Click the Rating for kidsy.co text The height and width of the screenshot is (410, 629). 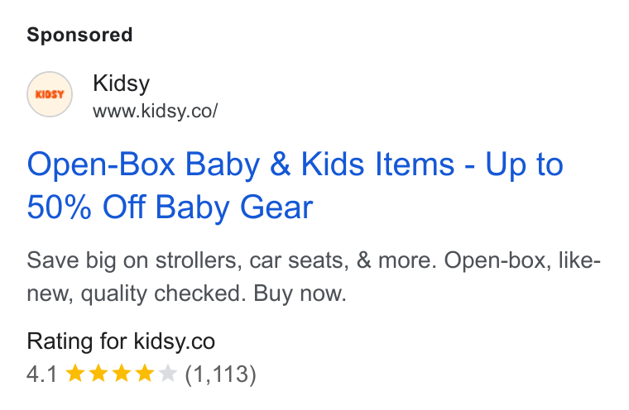click(x=121, y=341)
